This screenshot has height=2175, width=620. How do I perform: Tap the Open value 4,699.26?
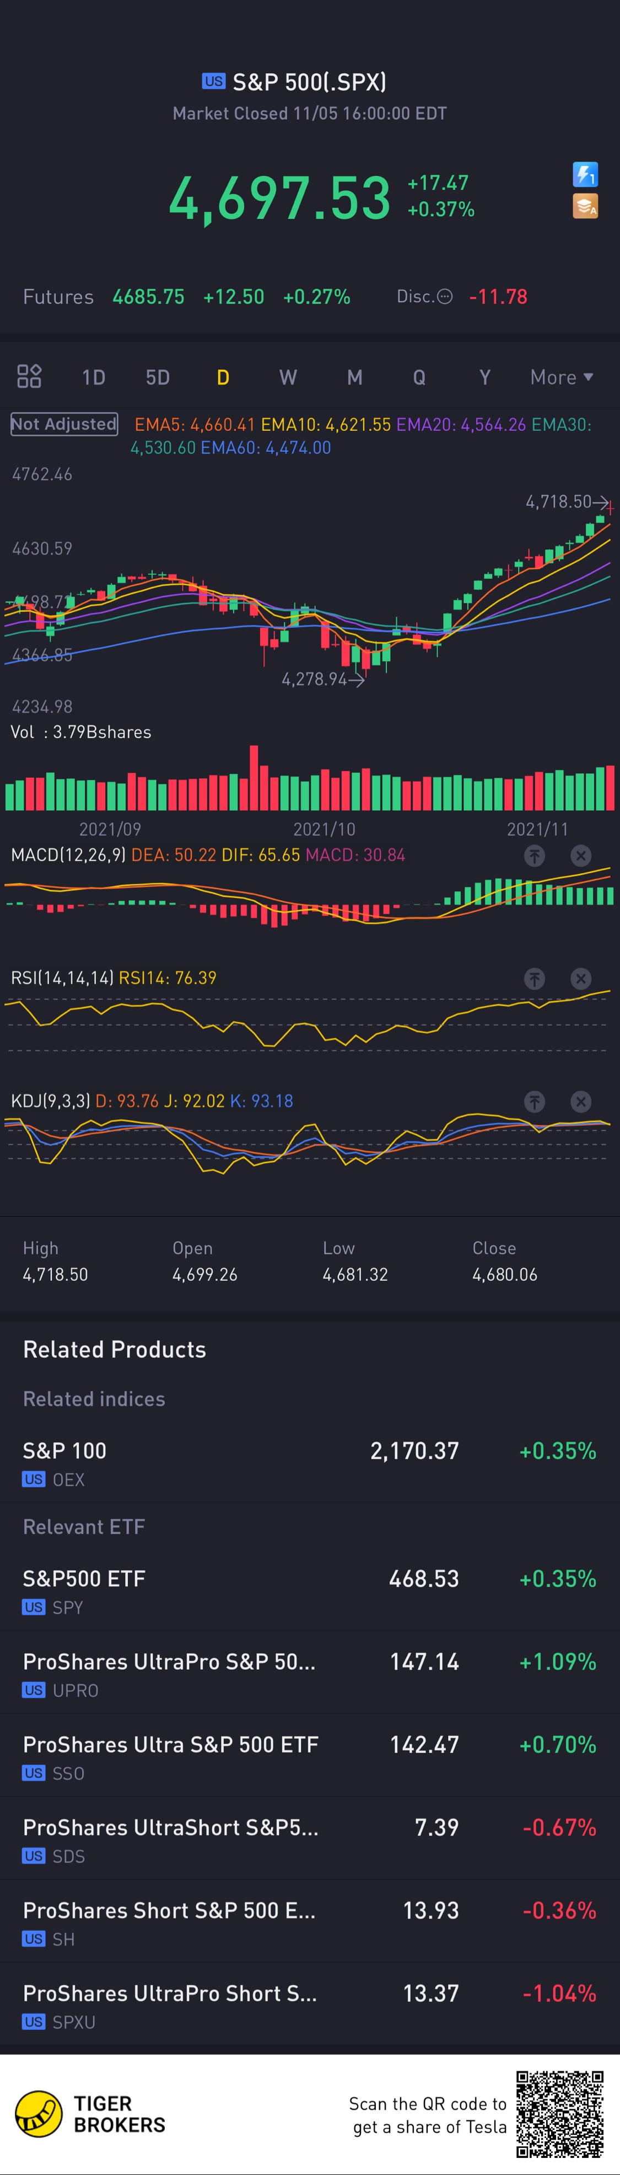205,1274
